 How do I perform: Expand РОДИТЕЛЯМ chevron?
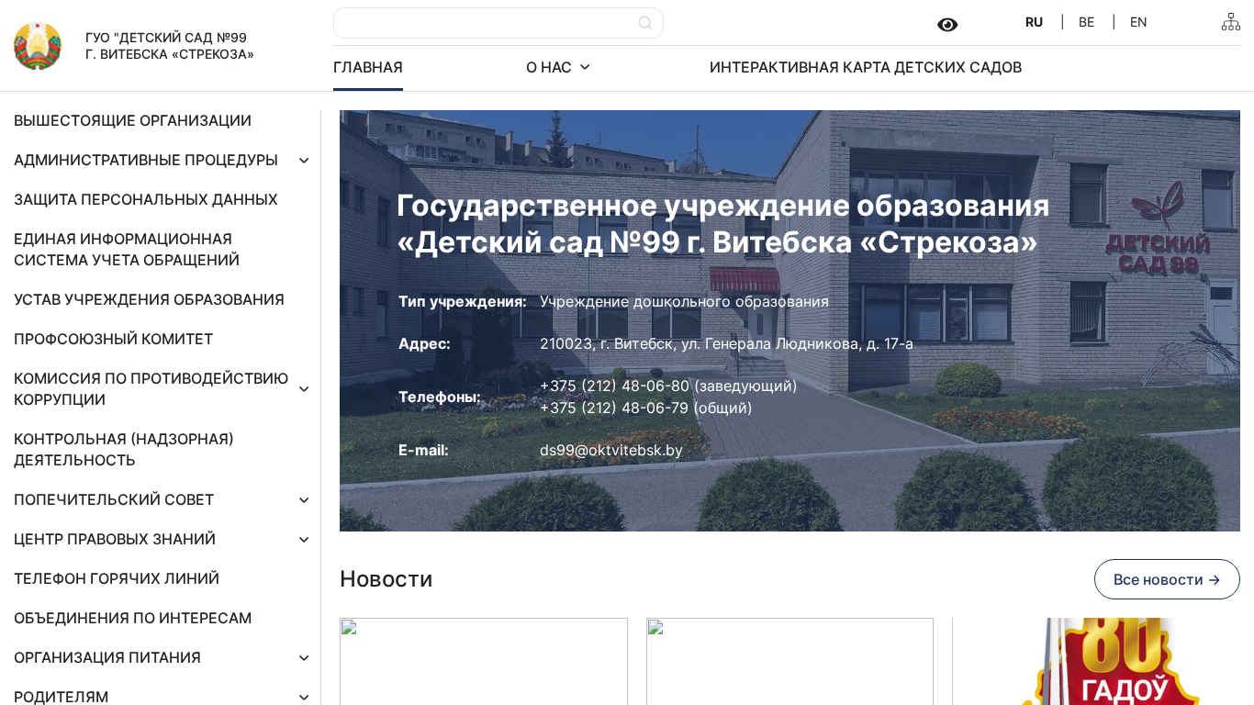(x=304, y=698)
